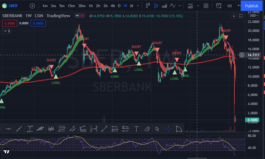Viewport: 265px width, 159px height.
Task: Start bar replay with the rewind icon
Action: coord(229,6)
